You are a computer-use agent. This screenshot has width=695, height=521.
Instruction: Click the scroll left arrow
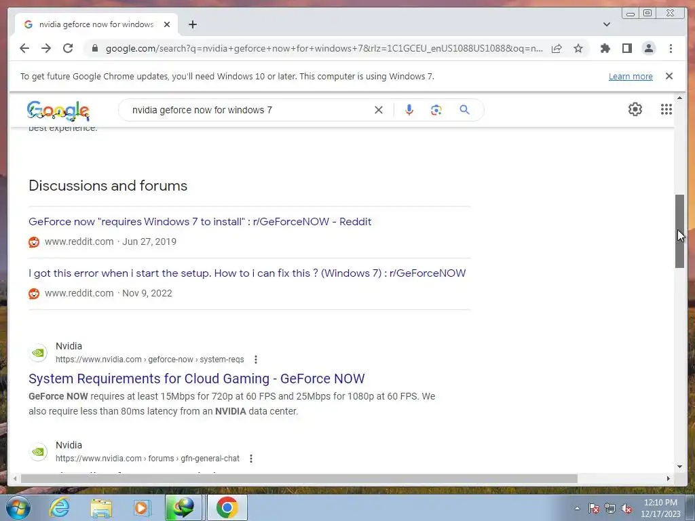tap(15, 478)
